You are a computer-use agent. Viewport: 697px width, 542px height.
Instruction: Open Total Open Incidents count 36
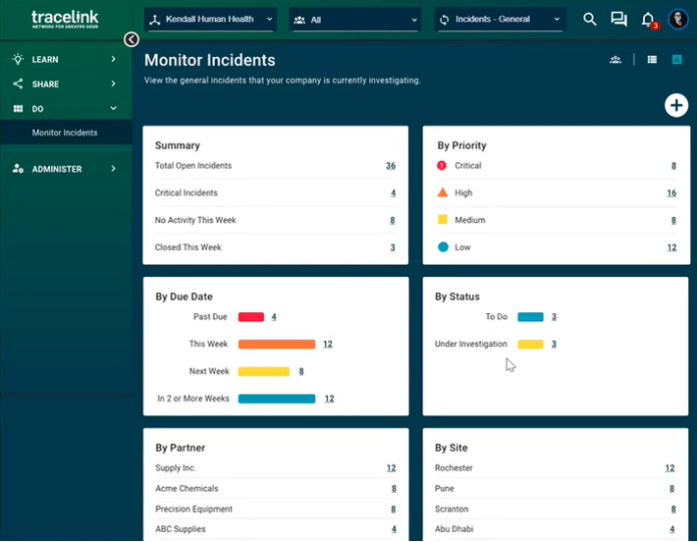point(391,165)
